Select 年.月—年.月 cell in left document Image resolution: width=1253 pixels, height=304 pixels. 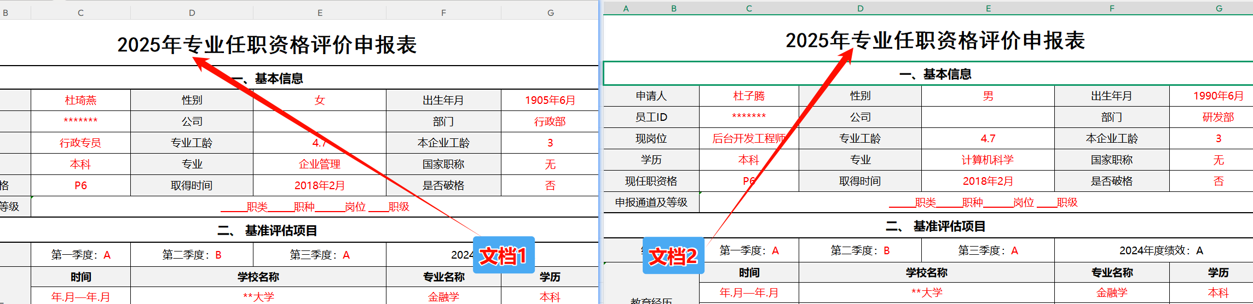pyautogui.click(x=80, y=296)
